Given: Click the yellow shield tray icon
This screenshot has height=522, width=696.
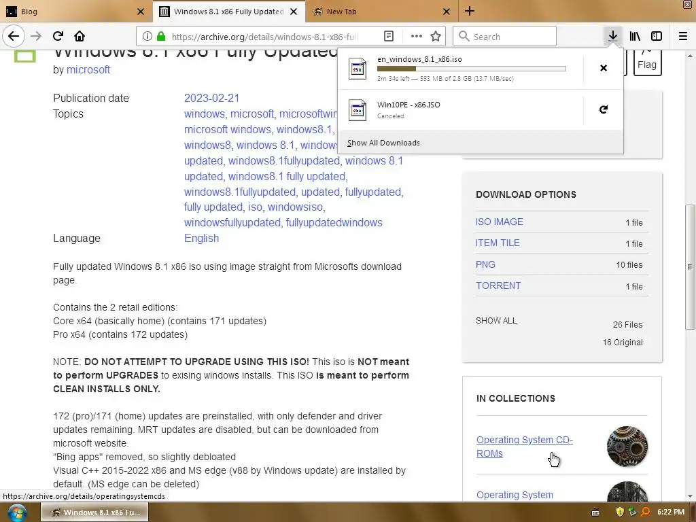Looking at the screenshot, I should click(x=620, y=512).
